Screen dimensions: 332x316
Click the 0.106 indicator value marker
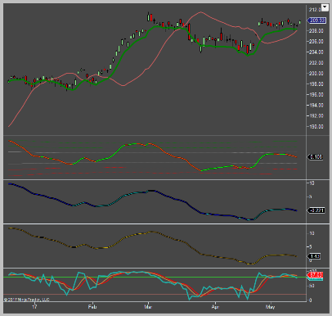(x=315, y=157)
